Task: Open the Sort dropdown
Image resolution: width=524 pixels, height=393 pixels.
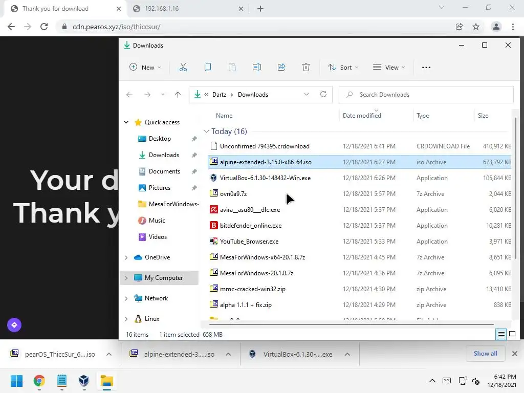Action: click(x=343, y=67)
